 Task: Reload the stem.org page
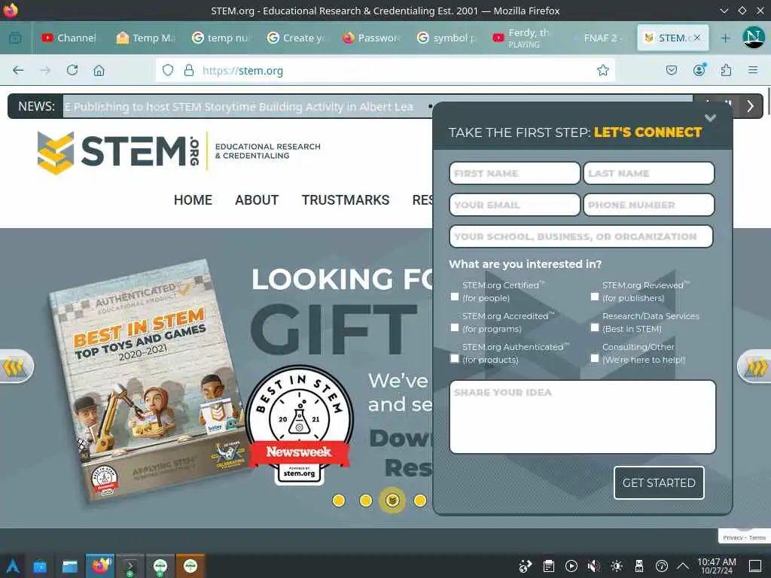tap(72, 70)
